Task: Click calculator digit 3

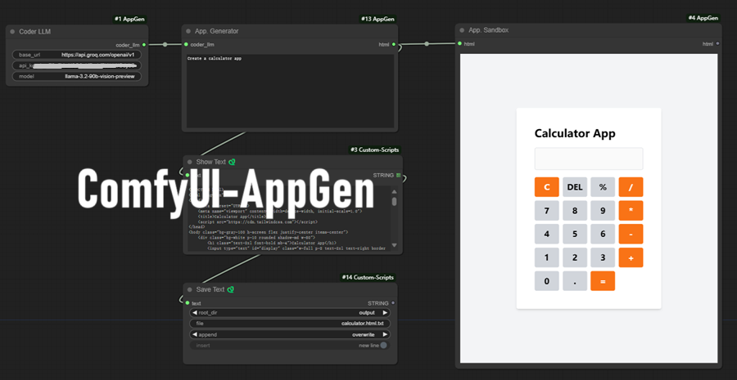Action: click(x=603, y=257)
